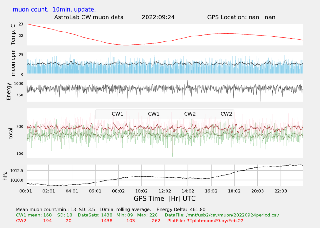Click the green 'CW1 mean: 168' statistic
The height and width of the screenshot is (228, 320).
coord(34,215)
